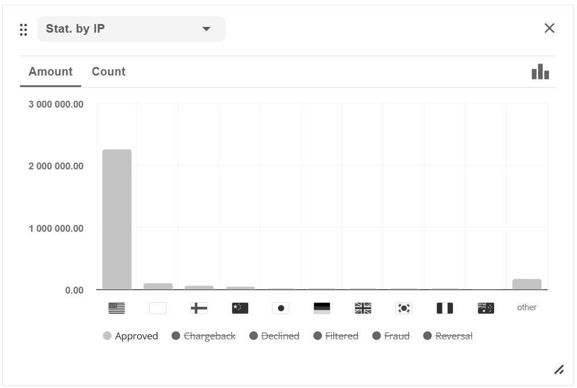The image size is (577, 388).
Task: Click the resize handle in the widget corner
Action: coord(559,370)
